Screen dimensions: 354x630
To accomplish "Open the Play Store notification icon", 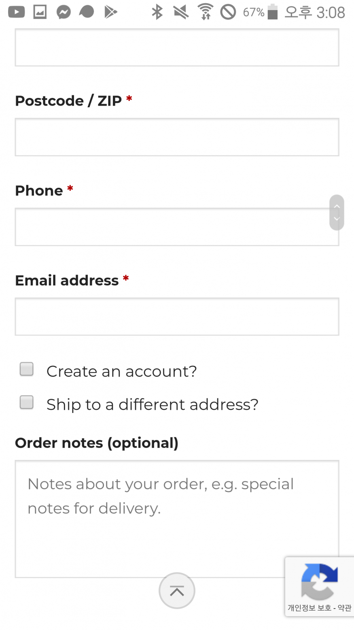I will pyautogui.click(x=110, y=12).
